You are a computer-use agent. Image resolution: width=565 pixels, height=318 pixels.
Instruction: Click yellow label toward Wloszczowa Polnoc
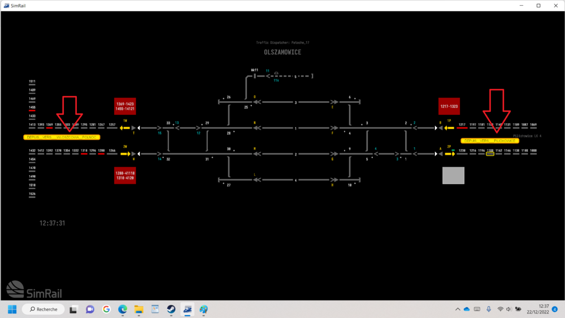[x=62, y=137]
